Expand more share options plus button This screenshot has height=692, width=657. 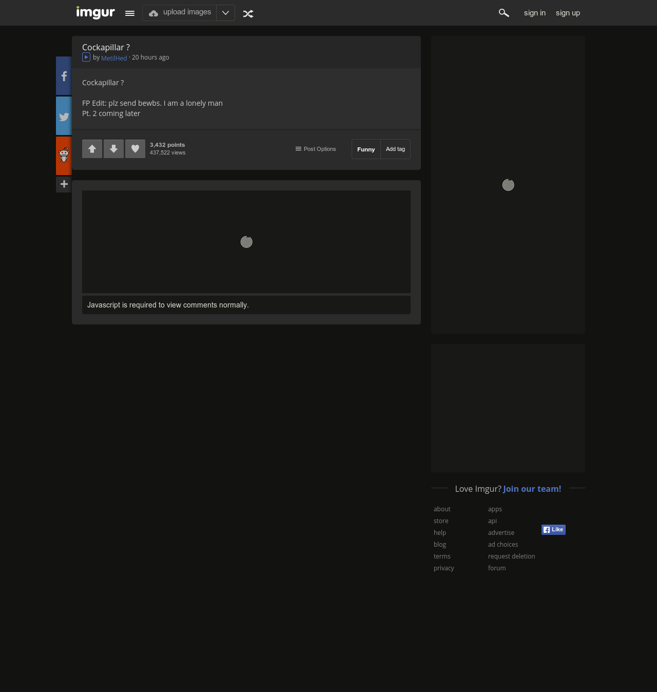click(x=64, y=184)
